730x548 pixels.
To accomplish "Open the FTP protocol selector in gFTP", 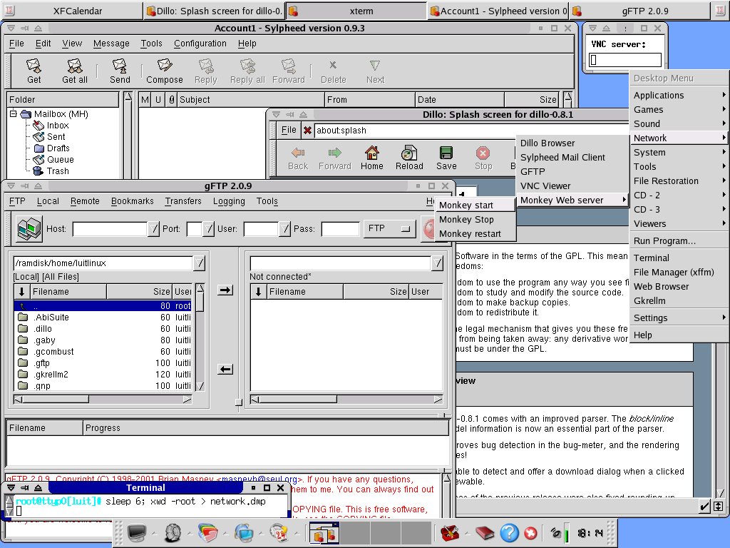I will [389, 228].
